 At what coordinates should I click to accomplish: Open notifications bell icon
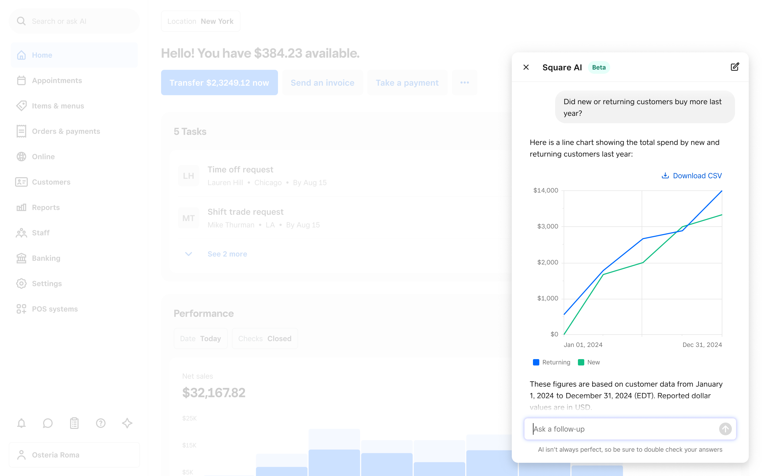pos(21,423)
